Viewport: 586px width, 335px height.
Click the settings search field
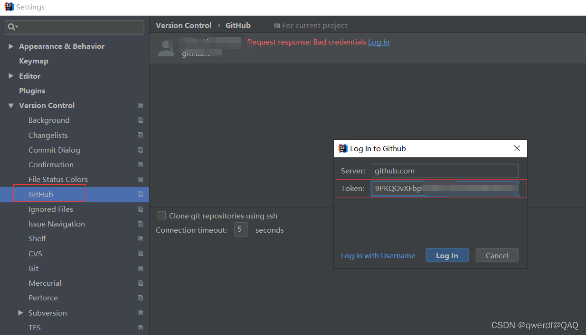tap(75, 27)
